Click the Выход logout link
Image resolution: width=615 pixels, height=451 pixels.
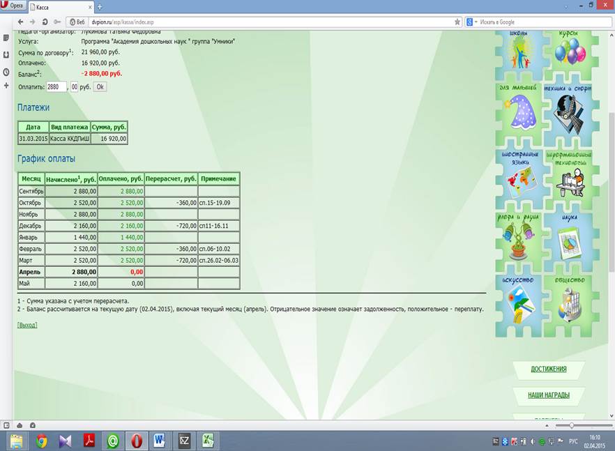27,325
